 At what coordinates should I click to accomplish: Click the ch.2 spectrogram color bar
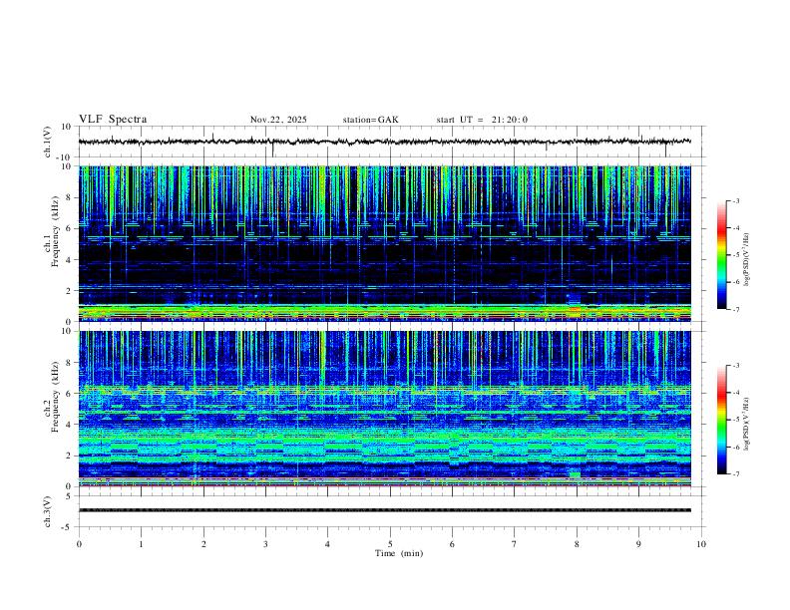(721, 420)
